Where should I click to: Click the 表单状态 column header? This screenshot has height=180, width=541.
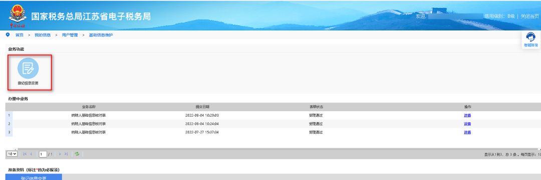pyautogui.click(x=316, y=107)
